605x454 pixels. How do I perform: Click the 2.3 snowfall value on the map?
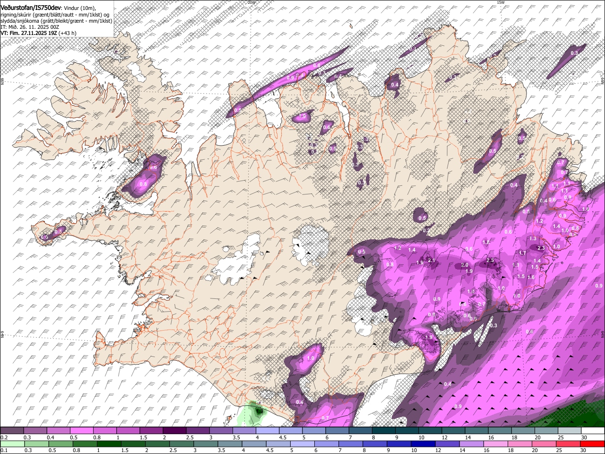tap(541, 248)
